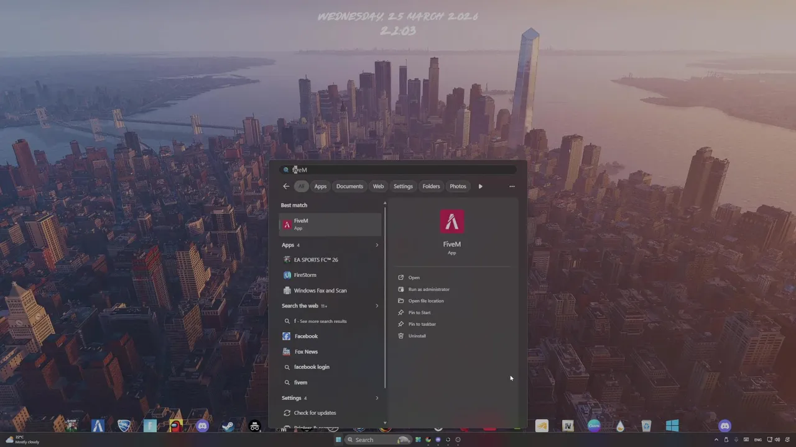Click the taskbar Start button
The height and width of the screenshot is (447, 796).
(x=338, y=440)
